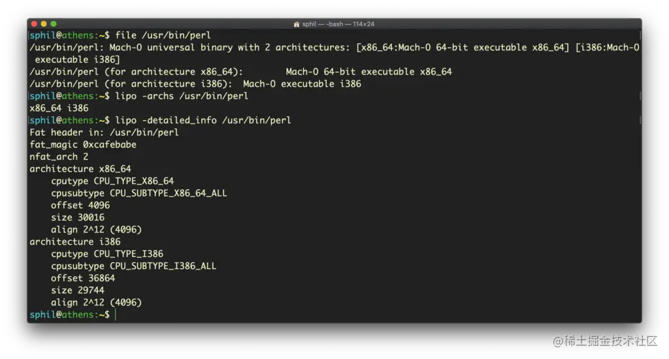
Task: Click the 'fat_magic 0xcafebabe' output line
Action: tap(83, 144)
